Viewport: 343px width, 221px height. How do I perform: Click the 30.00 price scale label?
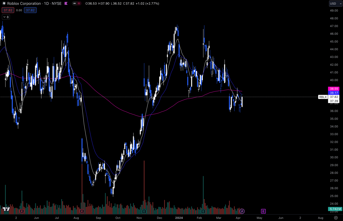tap(334, 157)
